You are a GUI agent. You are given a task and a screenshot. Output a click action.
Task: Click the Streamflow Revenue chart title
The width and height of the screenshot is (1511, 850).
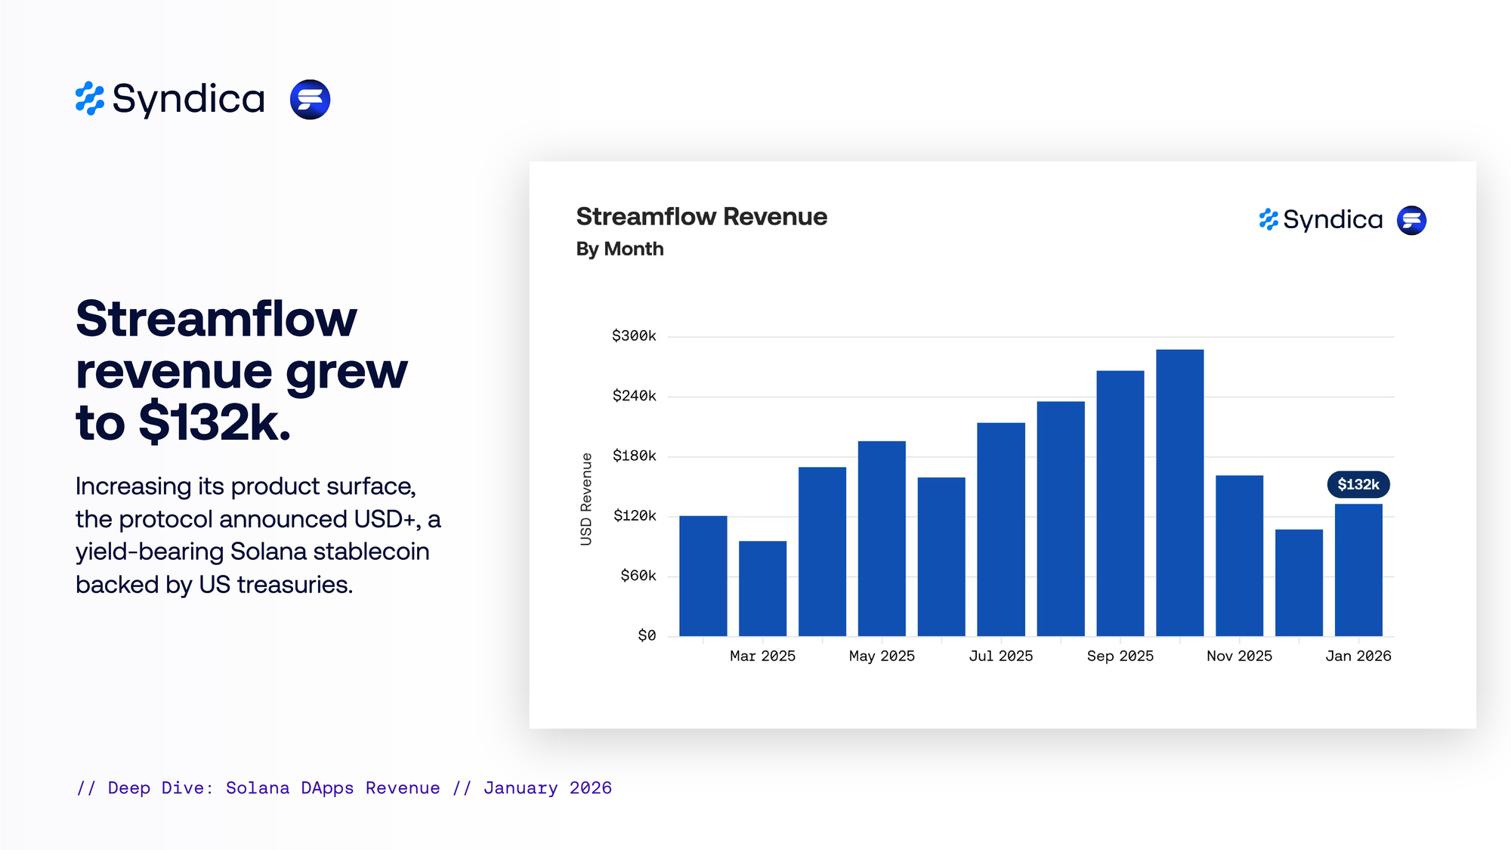701,217
